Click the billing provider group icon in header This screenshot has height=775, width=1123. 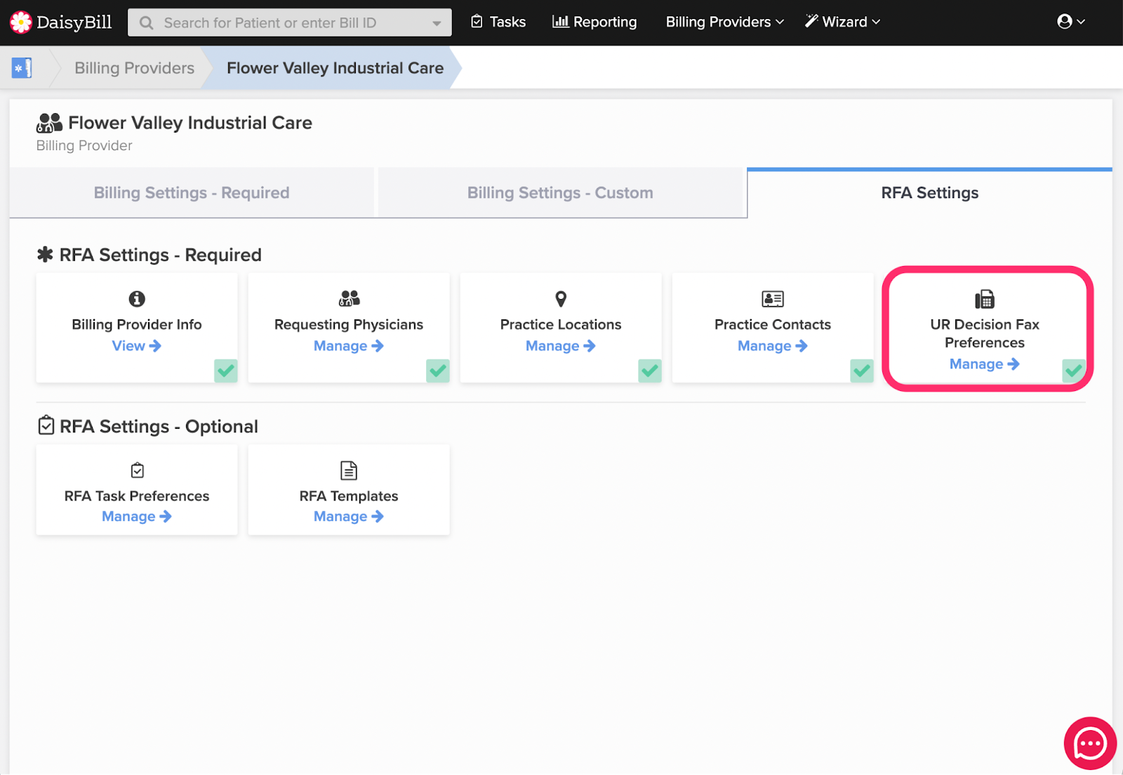coord(49,123)
